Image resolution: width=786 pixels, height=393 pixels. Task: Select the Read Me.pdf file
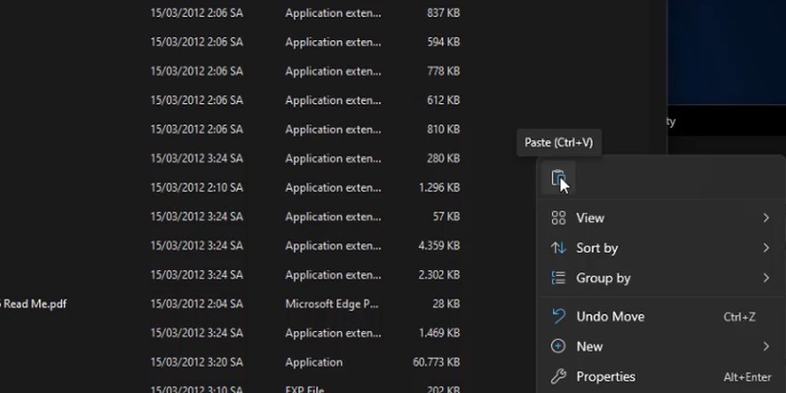click(34, 305)
